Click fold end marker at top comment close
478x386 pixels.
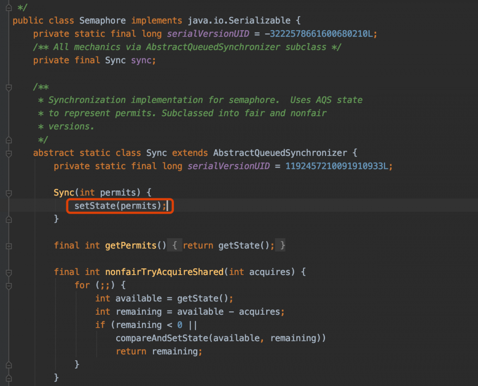(x=9, y=8)
